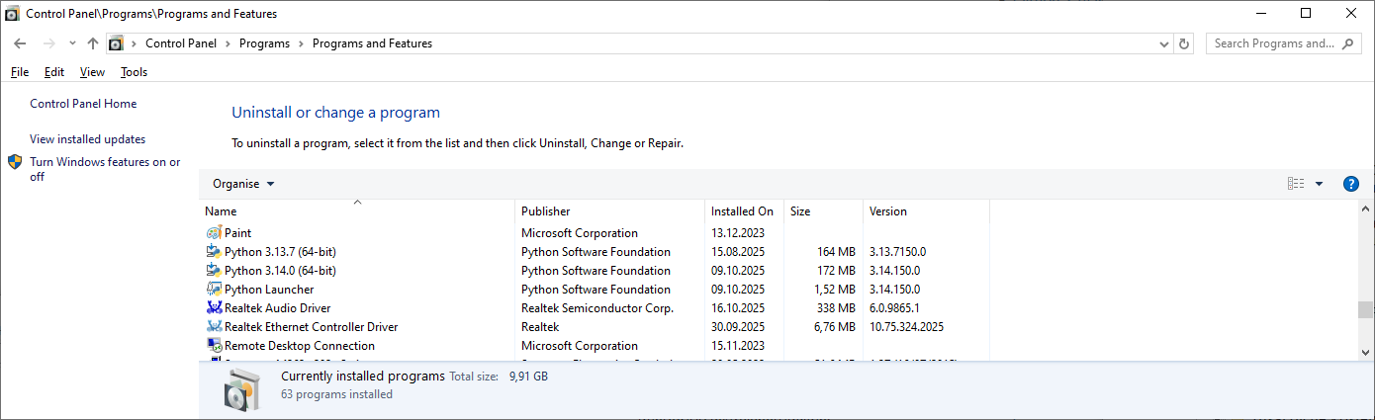Screen dimensions: 1375x420
Task: Select the Realtek Audio Driver icon
Action: tap(215, 308)
